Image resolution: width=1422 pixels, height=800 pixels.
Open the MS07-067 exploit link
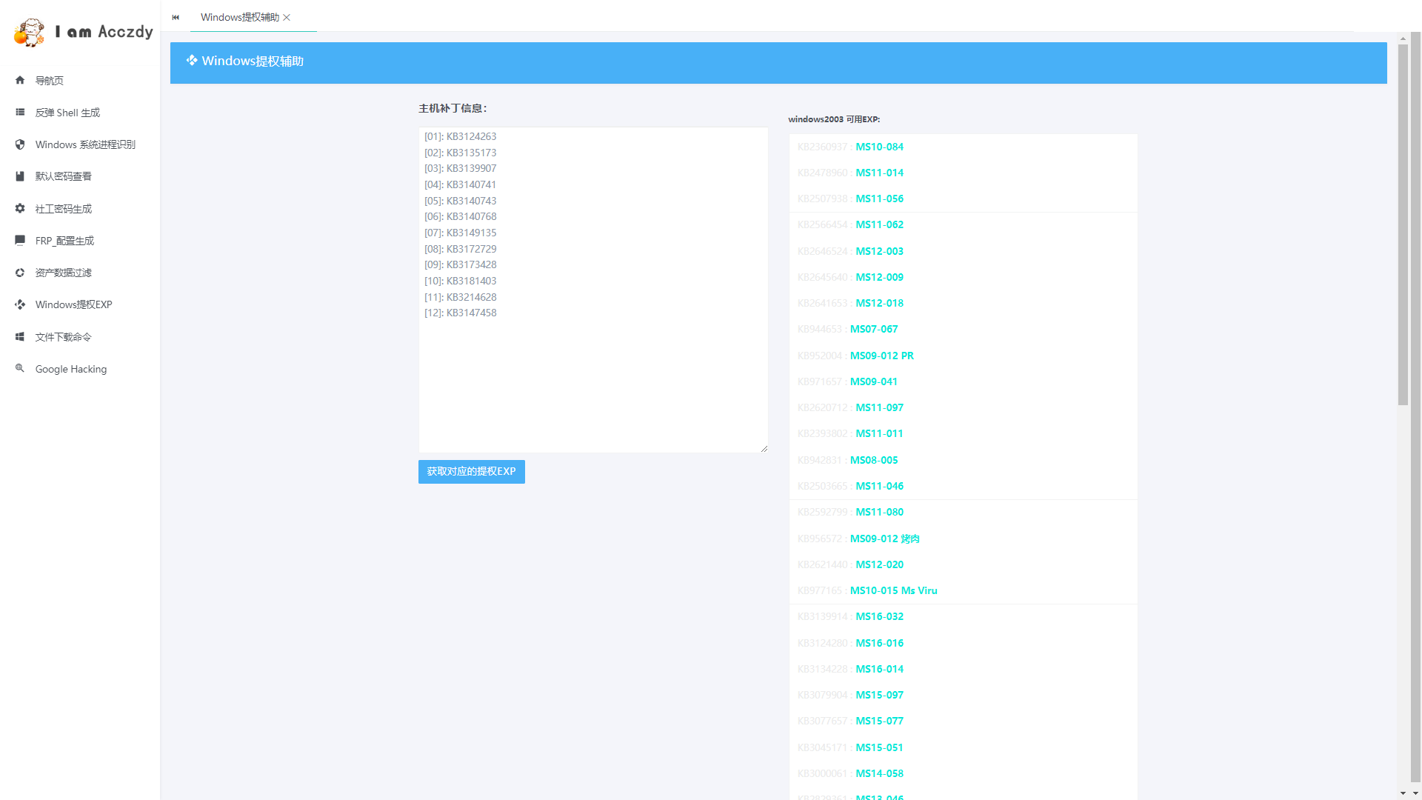(874, 329)
